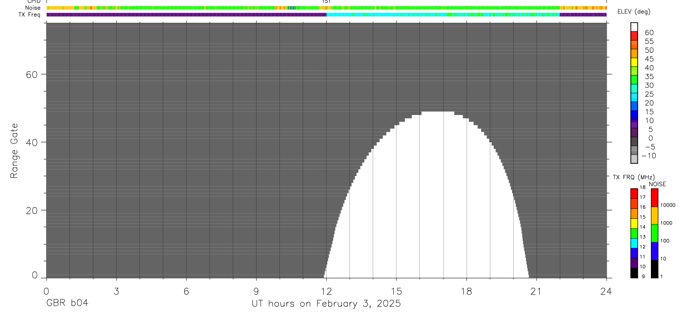Viewport: 682px width, 315px height.
Task: Click the 3 tick on the UT hours axis
Action: point(116,291)
